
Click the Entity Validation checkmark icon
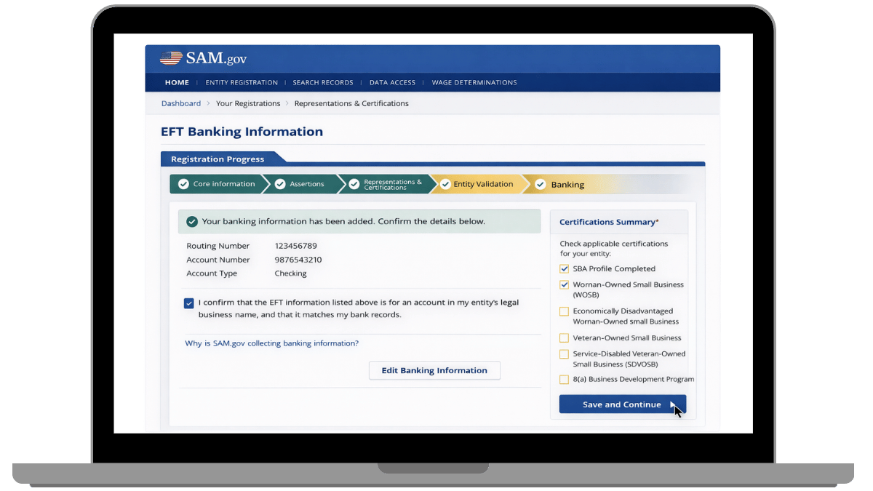[x=445, y=184]
